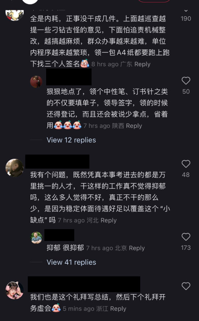Open avatar of the 北京 reply author
Viewport: 199px width, 321px height.
36,238
